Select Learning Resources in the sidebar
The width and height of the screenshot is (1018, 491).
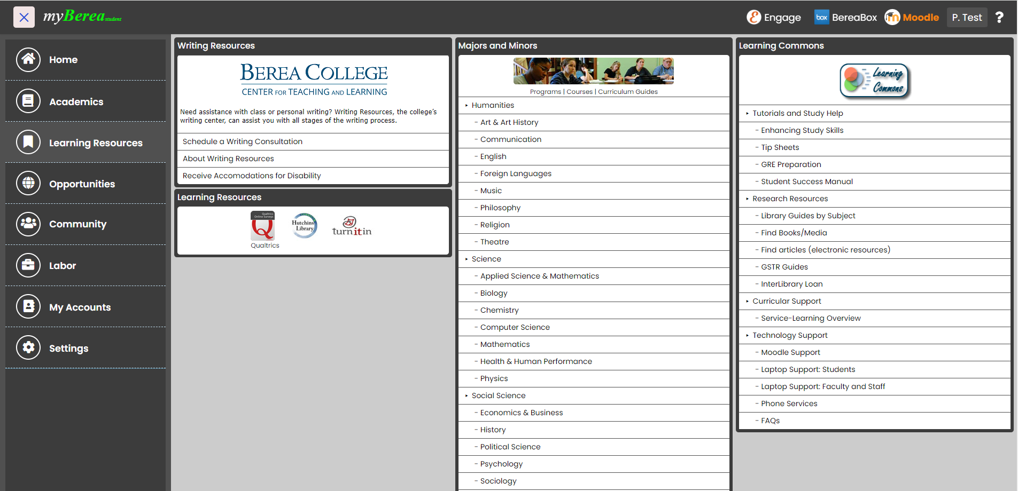coord(95,143)
